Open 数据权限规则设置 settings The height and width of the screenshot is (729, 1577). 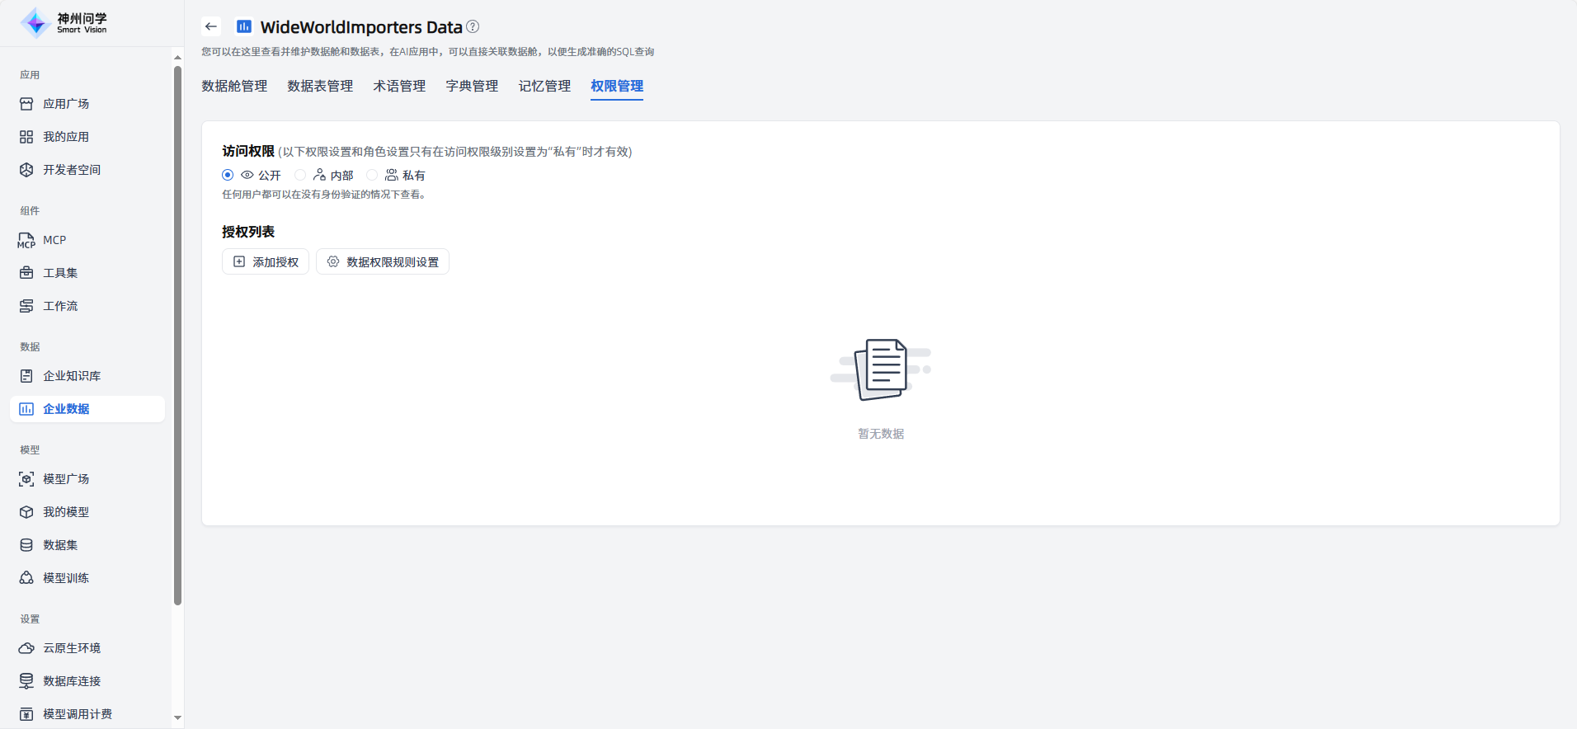click(x=383, y=261)
